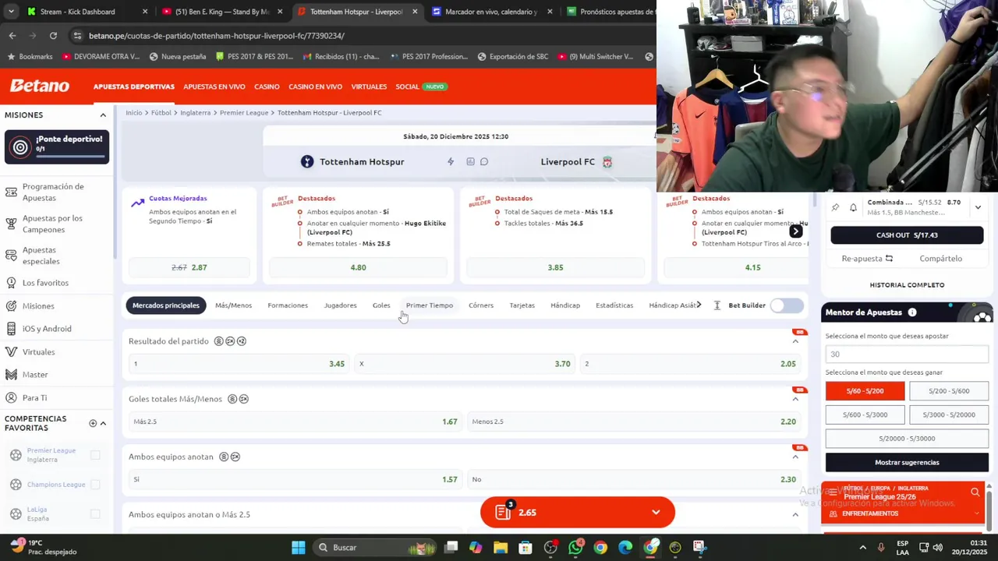Image resolution: width=998 pixels, height=561 pixels.
Task: Open iOS y Android sidebar item
Action: coord(47,329)
